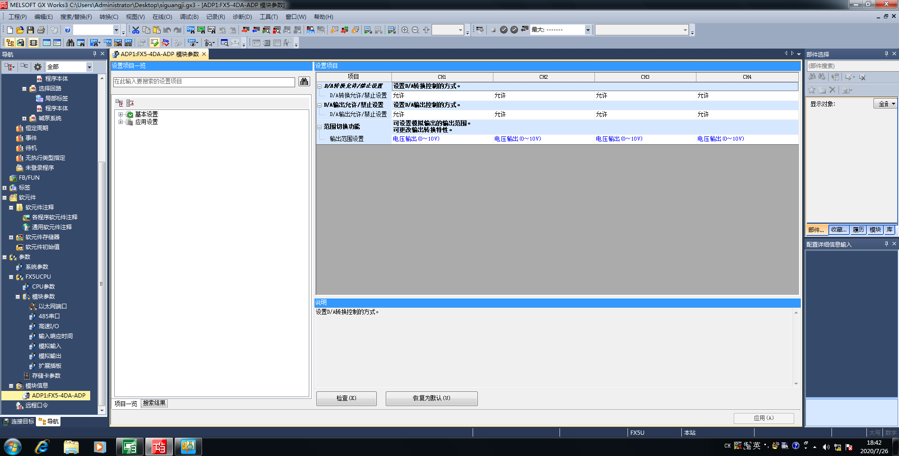Screen dimensions: 899x456
Task: Pin the 导航 navigation panel
Action: pyautogui.click(x=94, y=54)
